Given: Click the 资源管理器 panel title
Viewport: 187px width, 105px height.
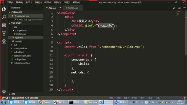Looking at the screenshot, I should point(16,8).
